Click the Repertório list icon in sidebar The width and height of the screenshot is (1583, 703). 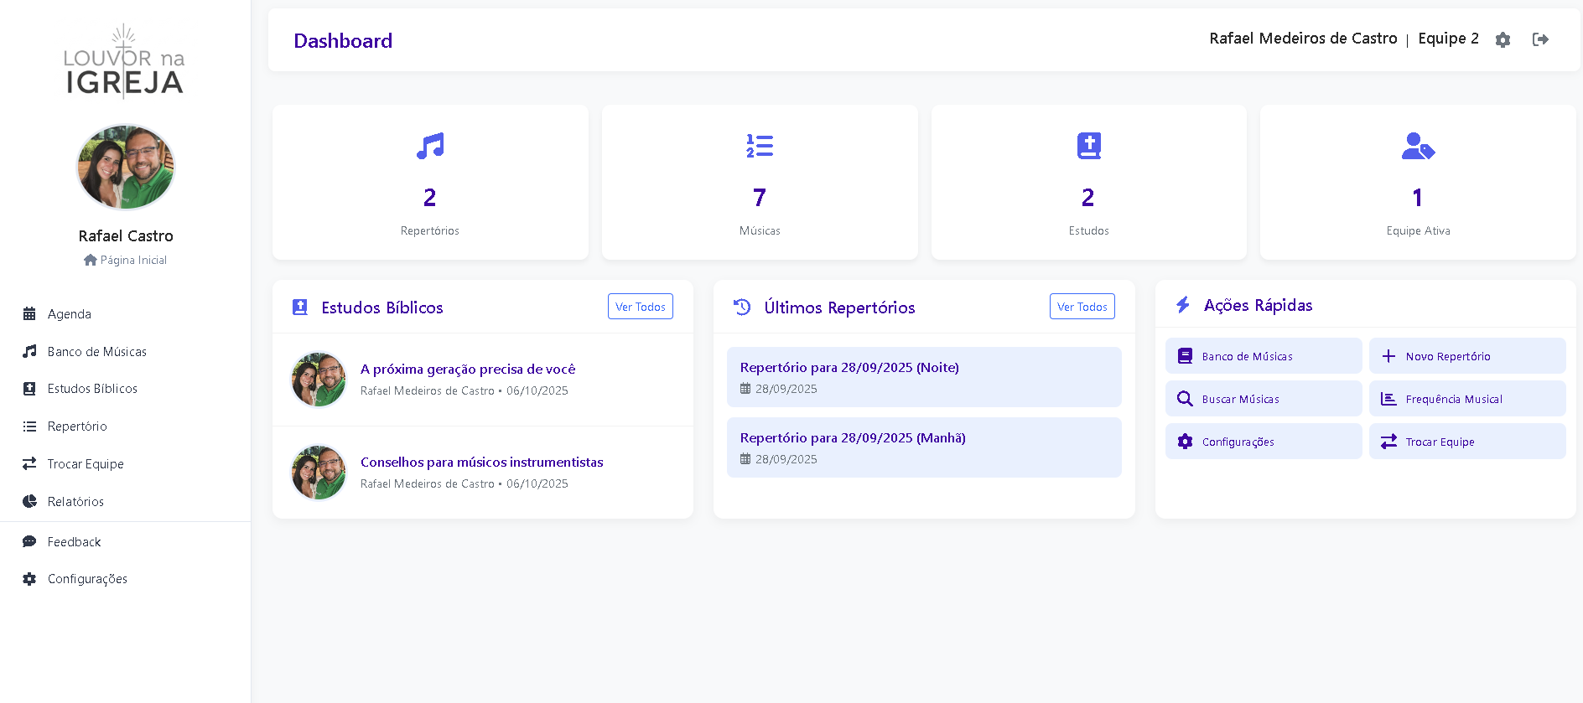coord(29,426)
